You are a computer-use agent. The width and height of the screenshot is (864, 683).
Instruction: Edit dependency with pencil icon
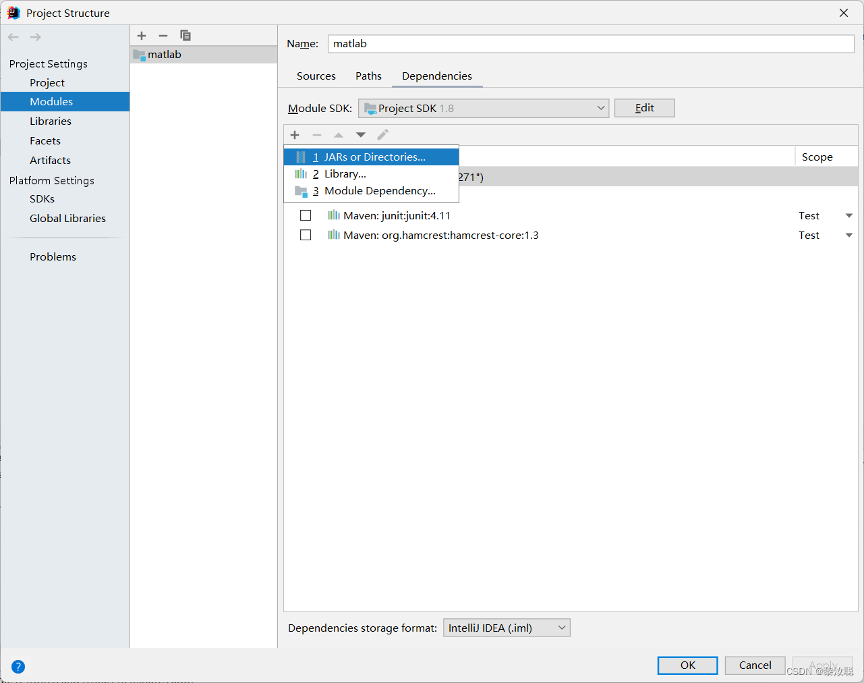383,135
